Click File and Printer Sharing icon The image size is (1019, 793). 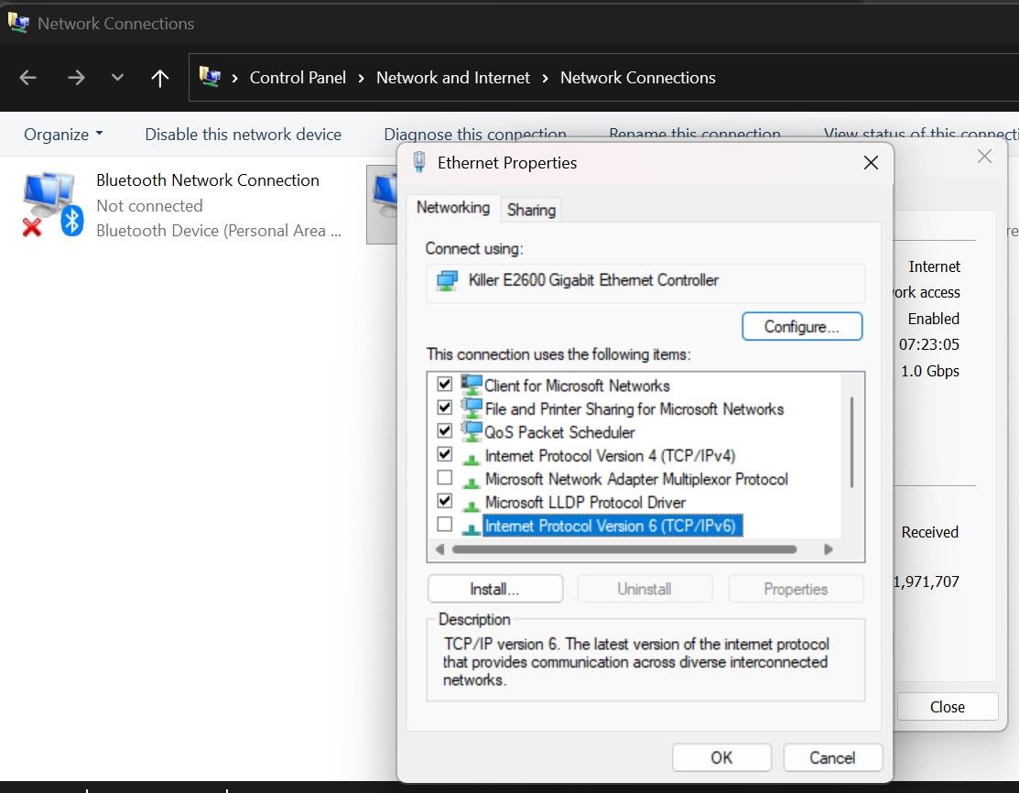pos(472,407)
